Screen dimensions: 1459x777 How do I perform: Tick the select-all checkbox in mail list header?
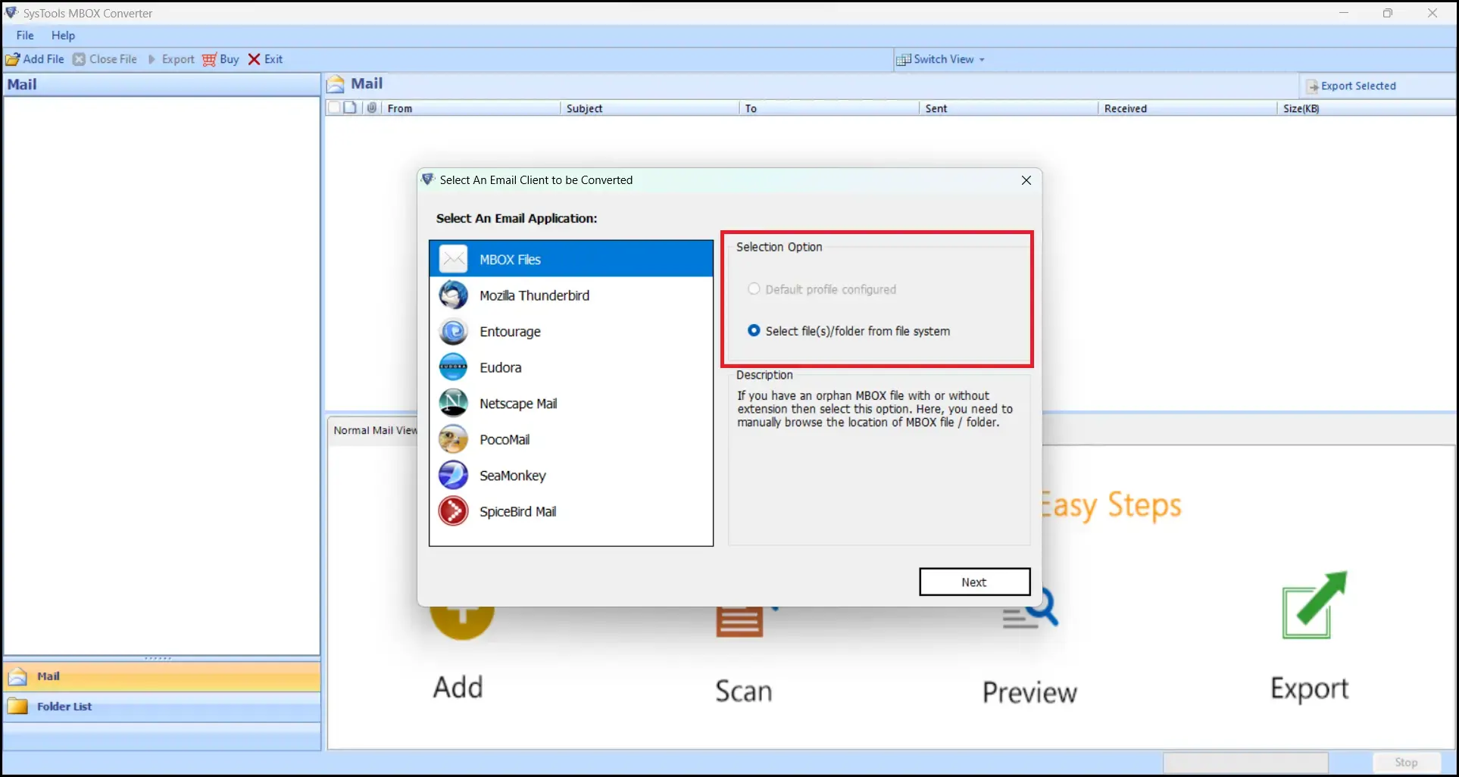[334, 108]
